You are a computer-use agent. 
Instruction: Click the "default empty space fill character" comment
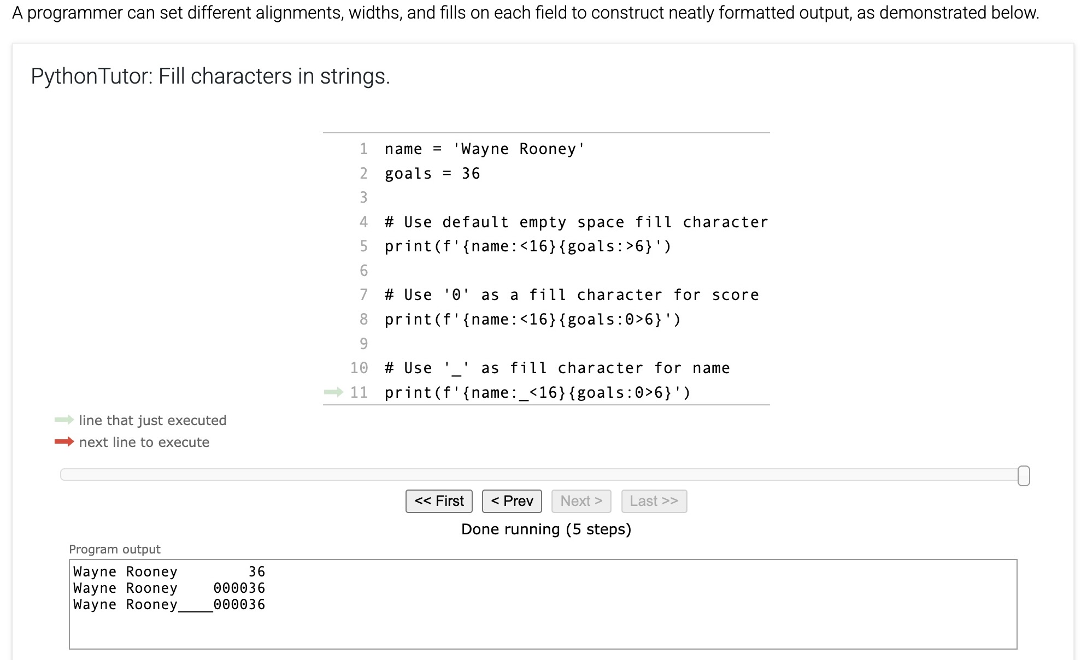576,222
